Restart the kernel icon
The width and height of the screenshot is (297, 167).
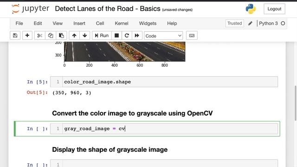tap(127, 35)
